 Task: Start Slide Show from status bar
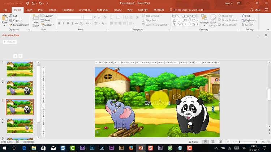click(228, 142)
